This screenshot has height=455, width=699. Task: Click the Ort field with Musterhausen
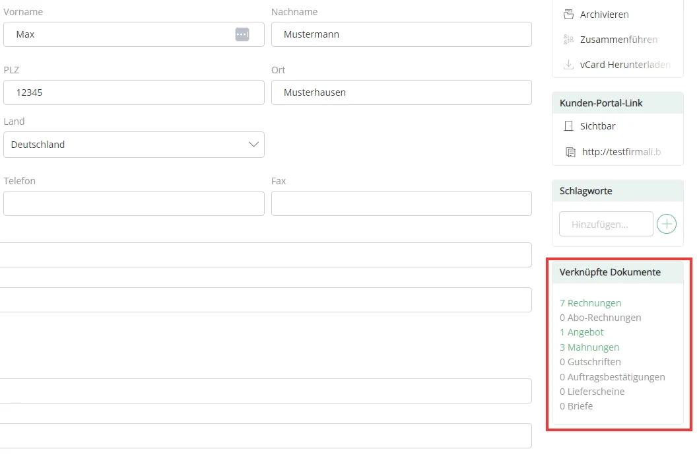pos(401,92)
